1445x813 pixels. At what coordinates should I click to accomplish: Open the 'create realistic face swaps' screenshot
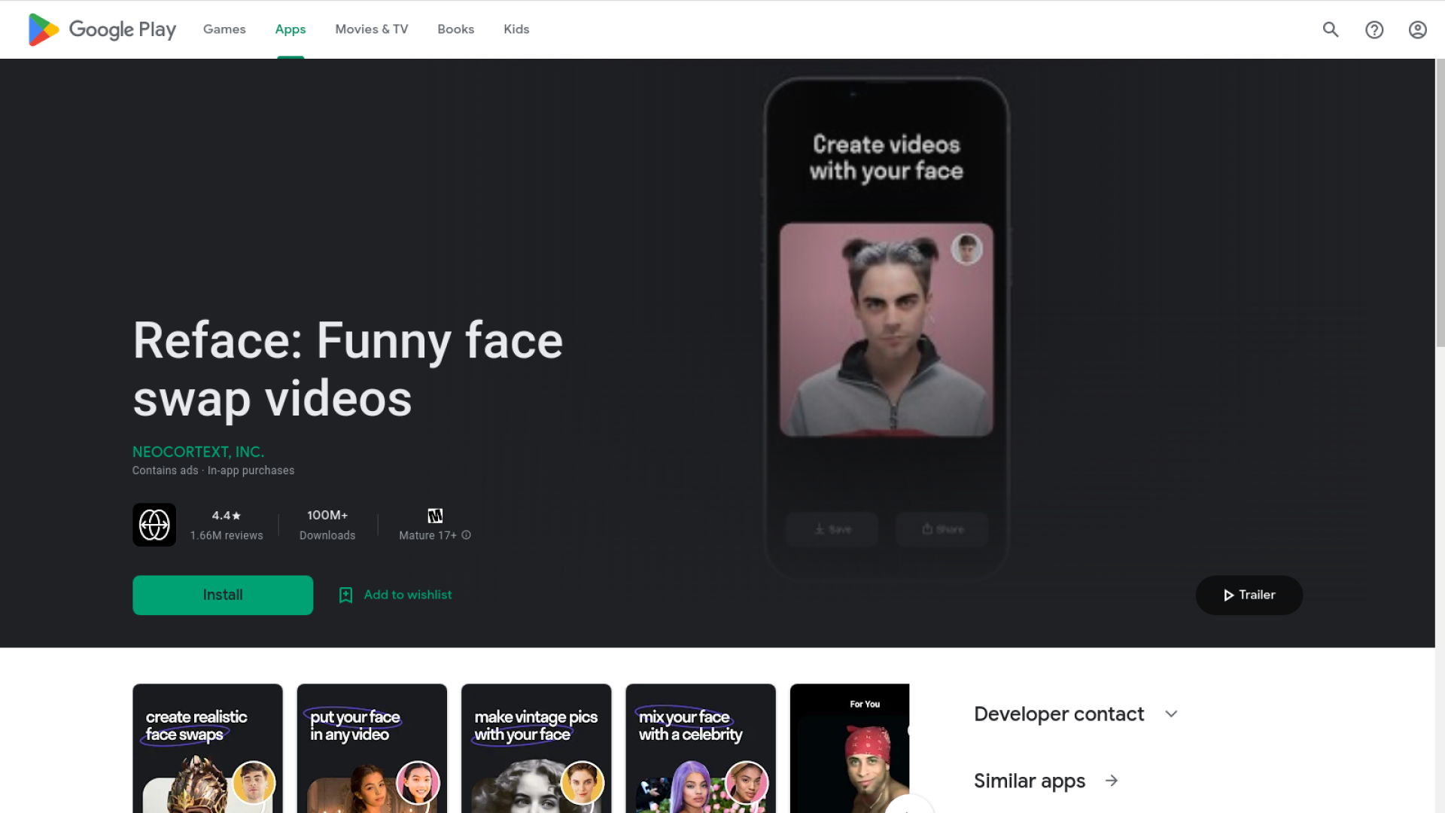click(208, 749)
